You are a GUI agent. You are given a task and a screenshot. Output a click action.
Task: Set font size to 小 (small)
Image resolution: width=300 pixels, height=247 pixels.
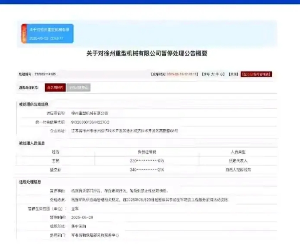221,74
